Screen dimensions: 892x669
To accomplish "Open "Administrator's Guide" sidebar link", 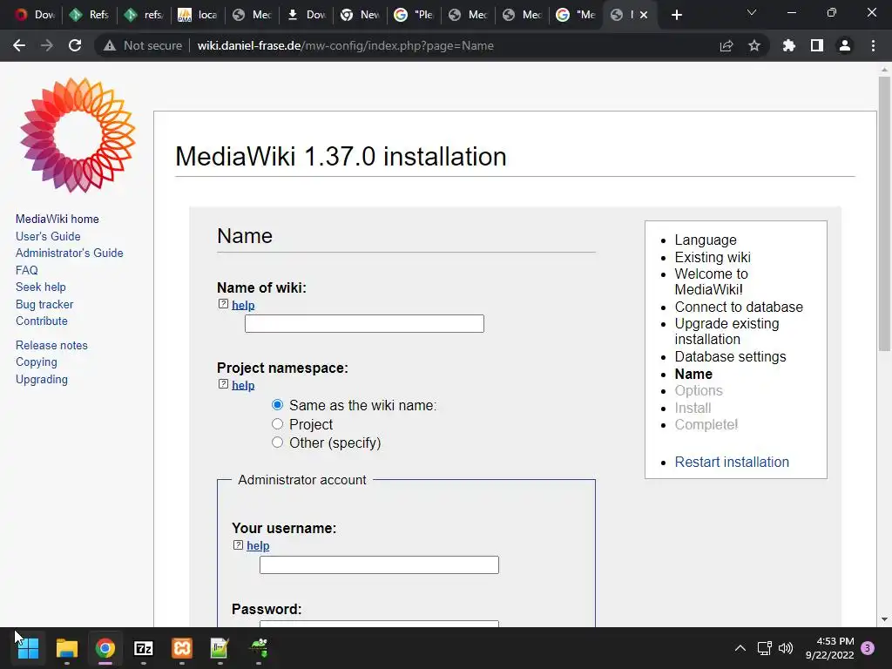I will pyautogui.click(x=69, y=253).
